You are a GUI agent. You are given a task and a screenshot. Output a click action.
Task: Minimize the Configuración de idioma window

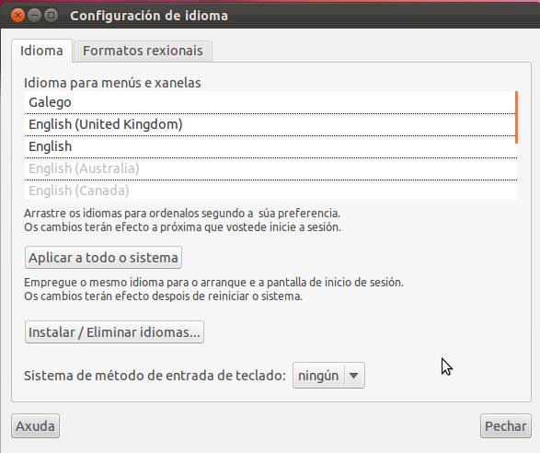[x=34, y=16]
